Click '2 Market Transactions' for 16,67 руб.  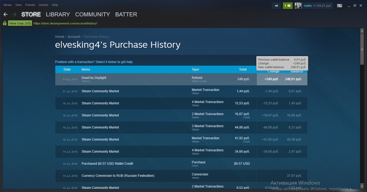pyautogui.click(x=208, y=114)
